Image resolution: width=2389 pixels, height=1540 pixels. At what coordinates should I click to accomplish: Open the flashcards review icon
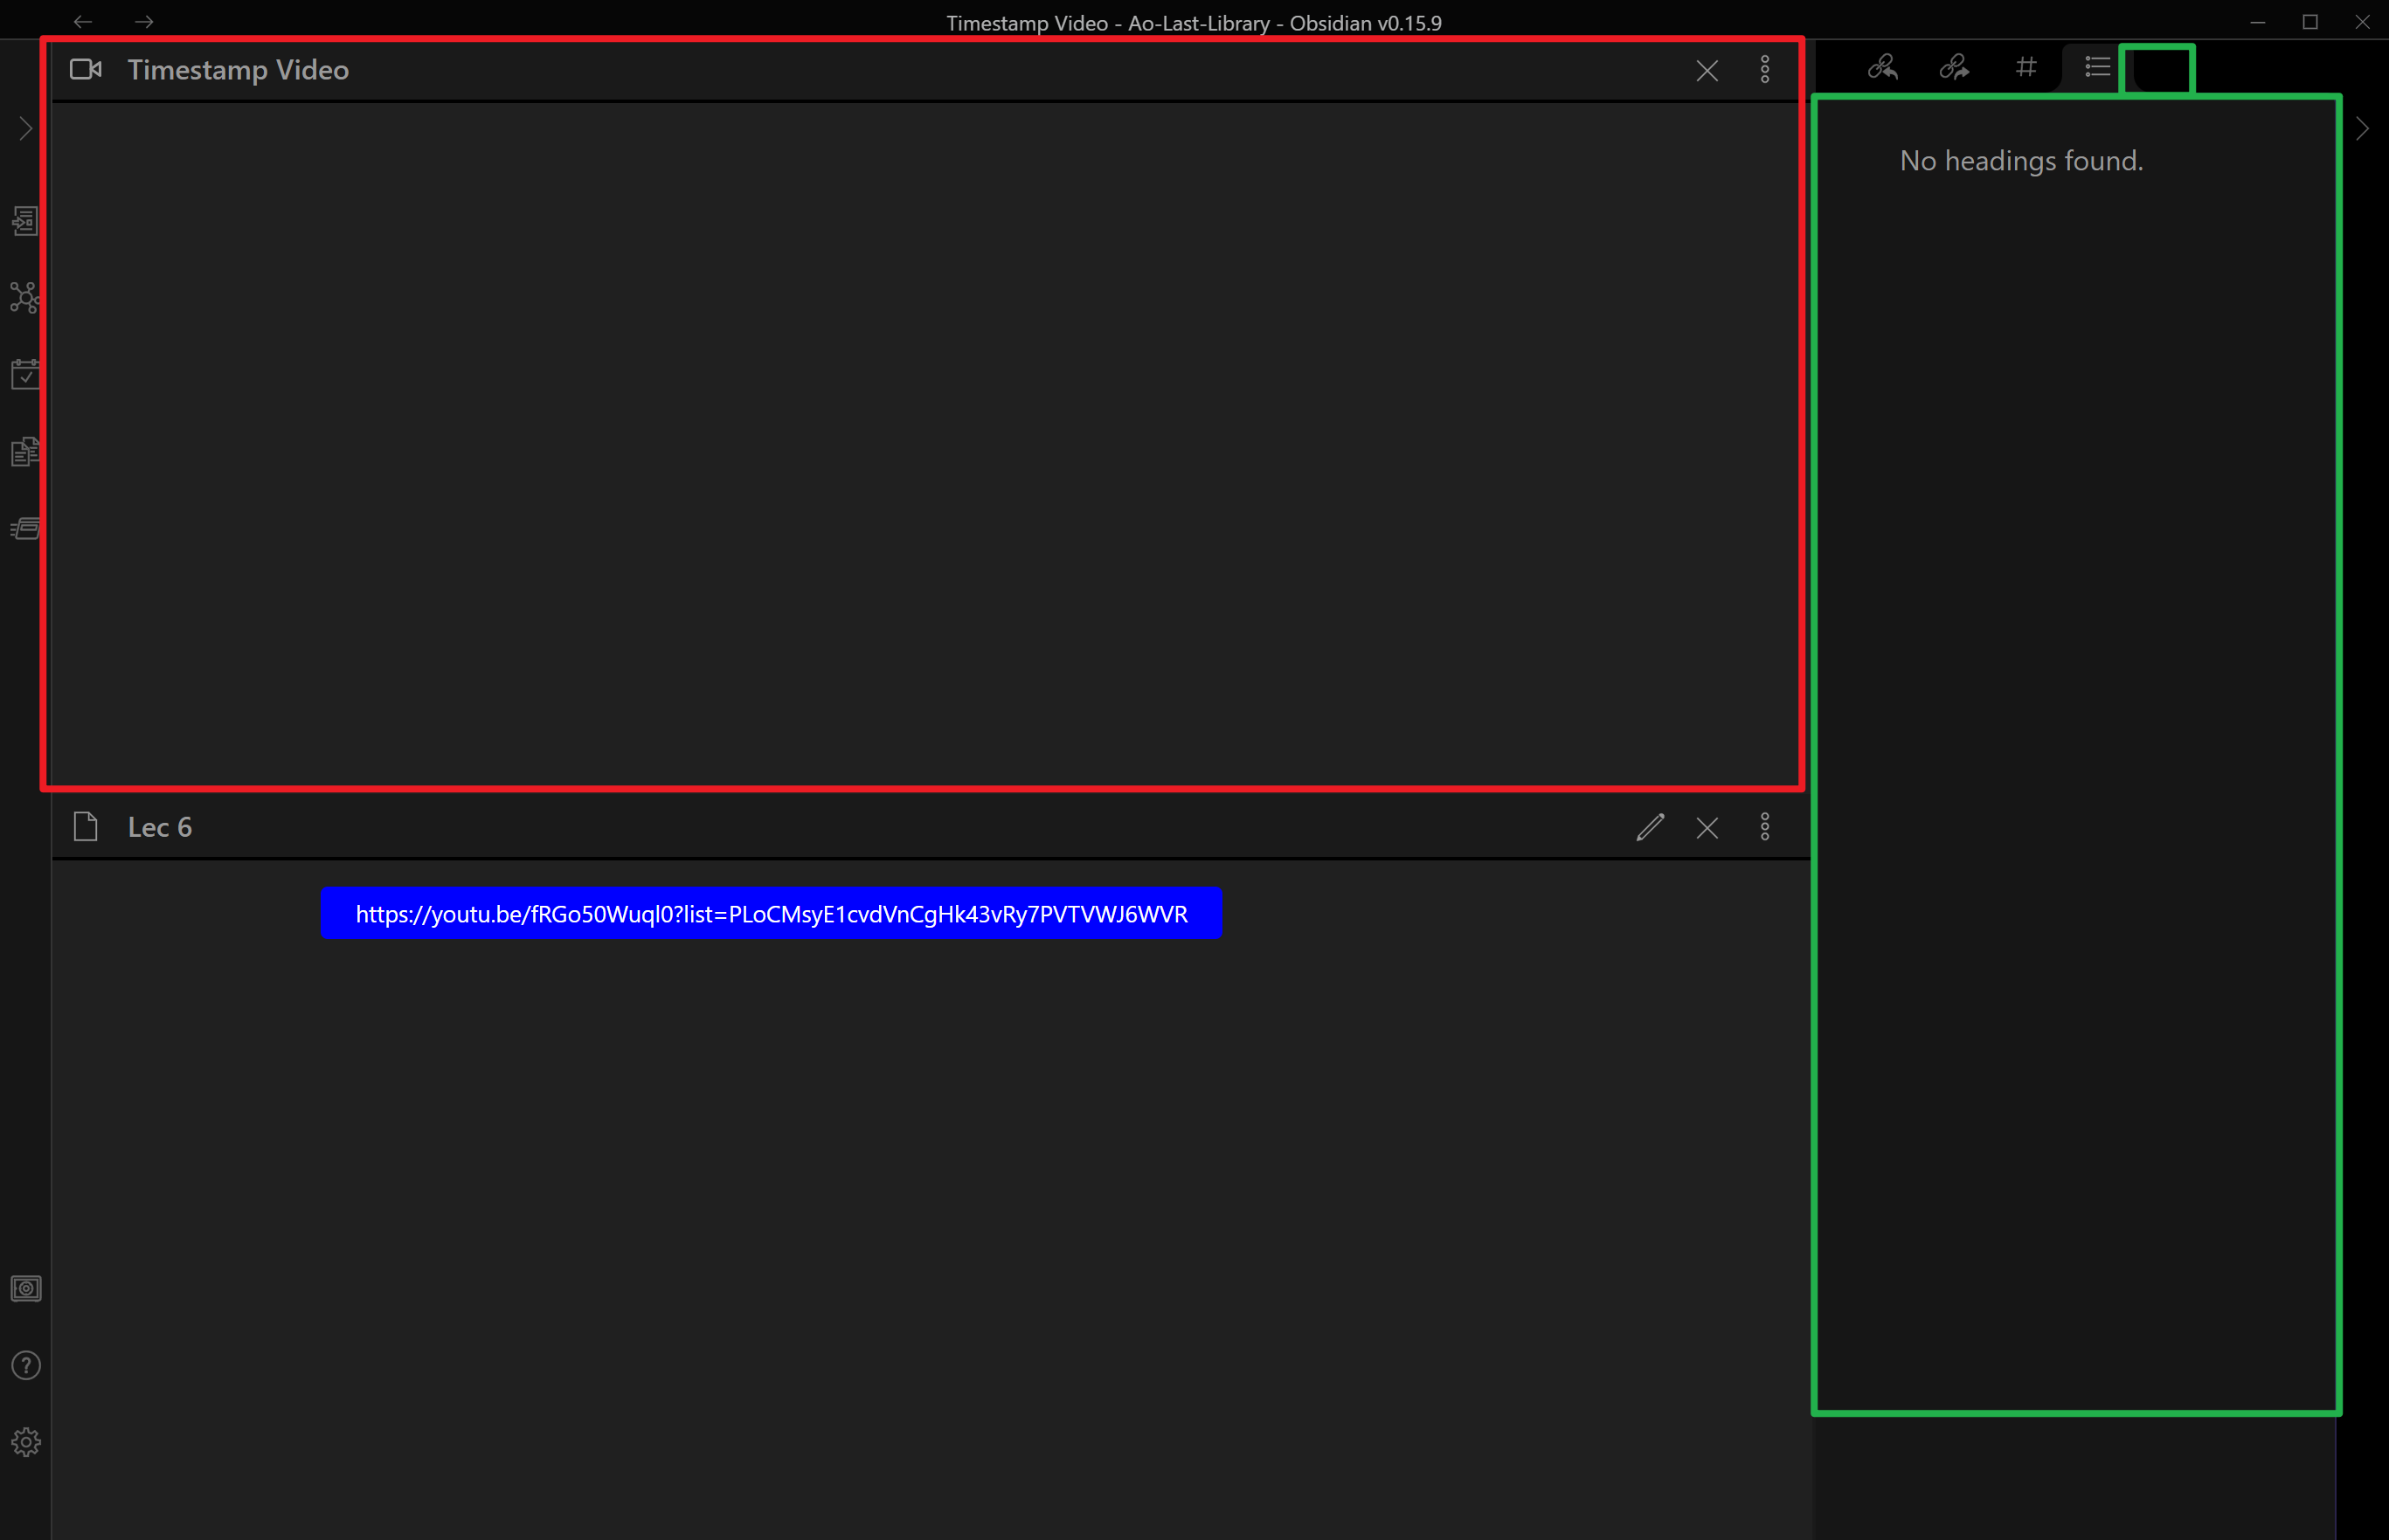click(x=25, y=528)
